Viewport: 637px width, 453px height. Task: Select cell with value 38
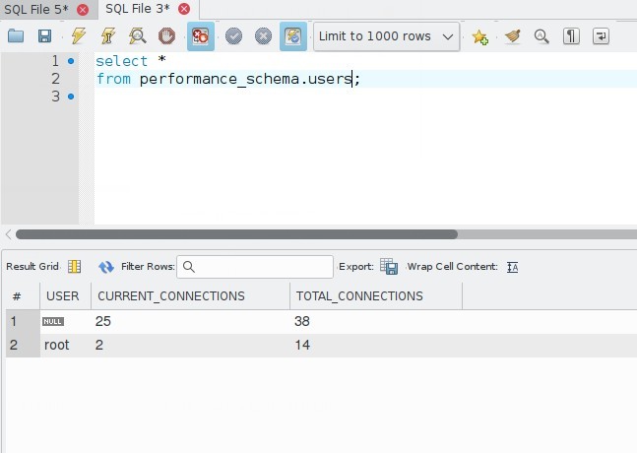[376, 321]
